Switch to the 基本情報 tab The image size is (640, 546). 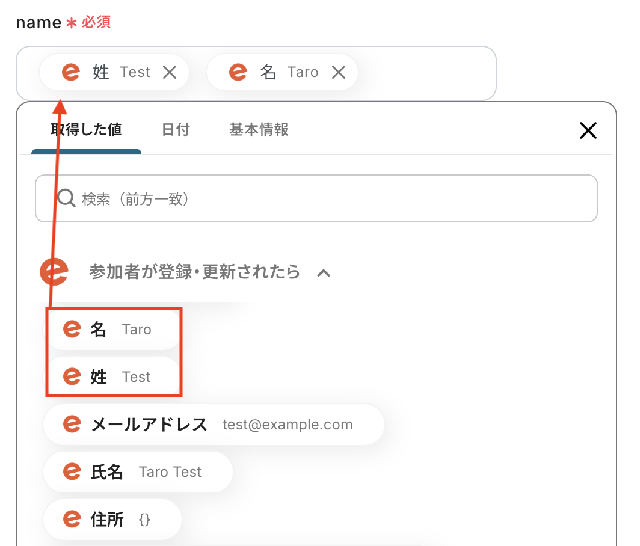259,129
